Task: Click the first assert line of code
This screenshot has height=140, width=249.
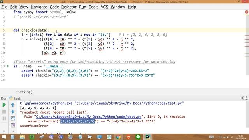Action: (x=85, y=71)
